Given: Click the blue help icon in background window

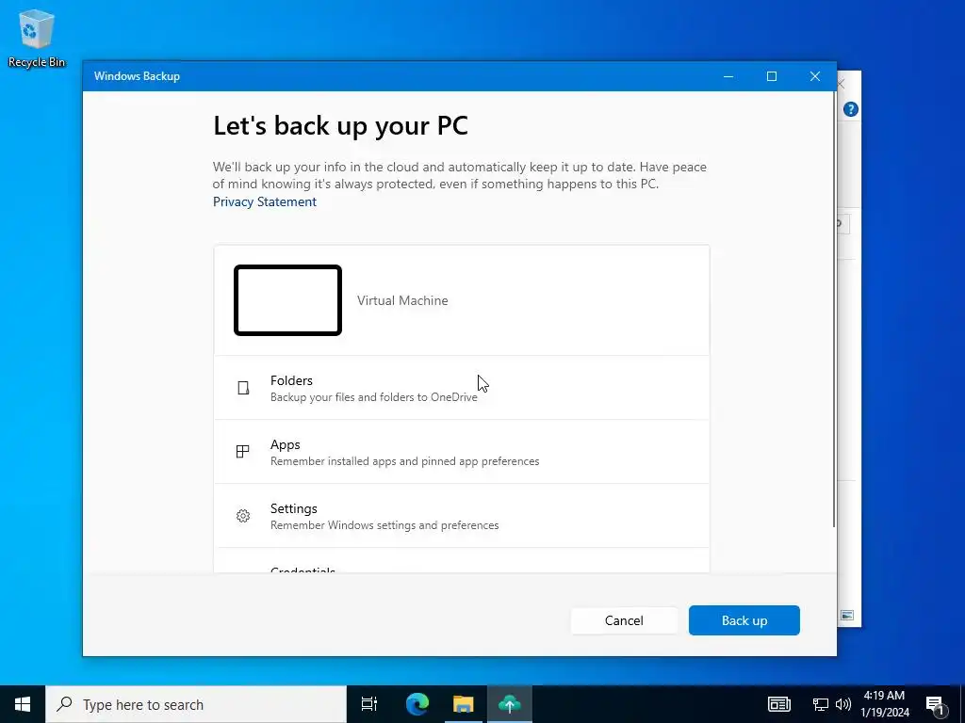Looking at the screenshot, I should click(851, 109).
